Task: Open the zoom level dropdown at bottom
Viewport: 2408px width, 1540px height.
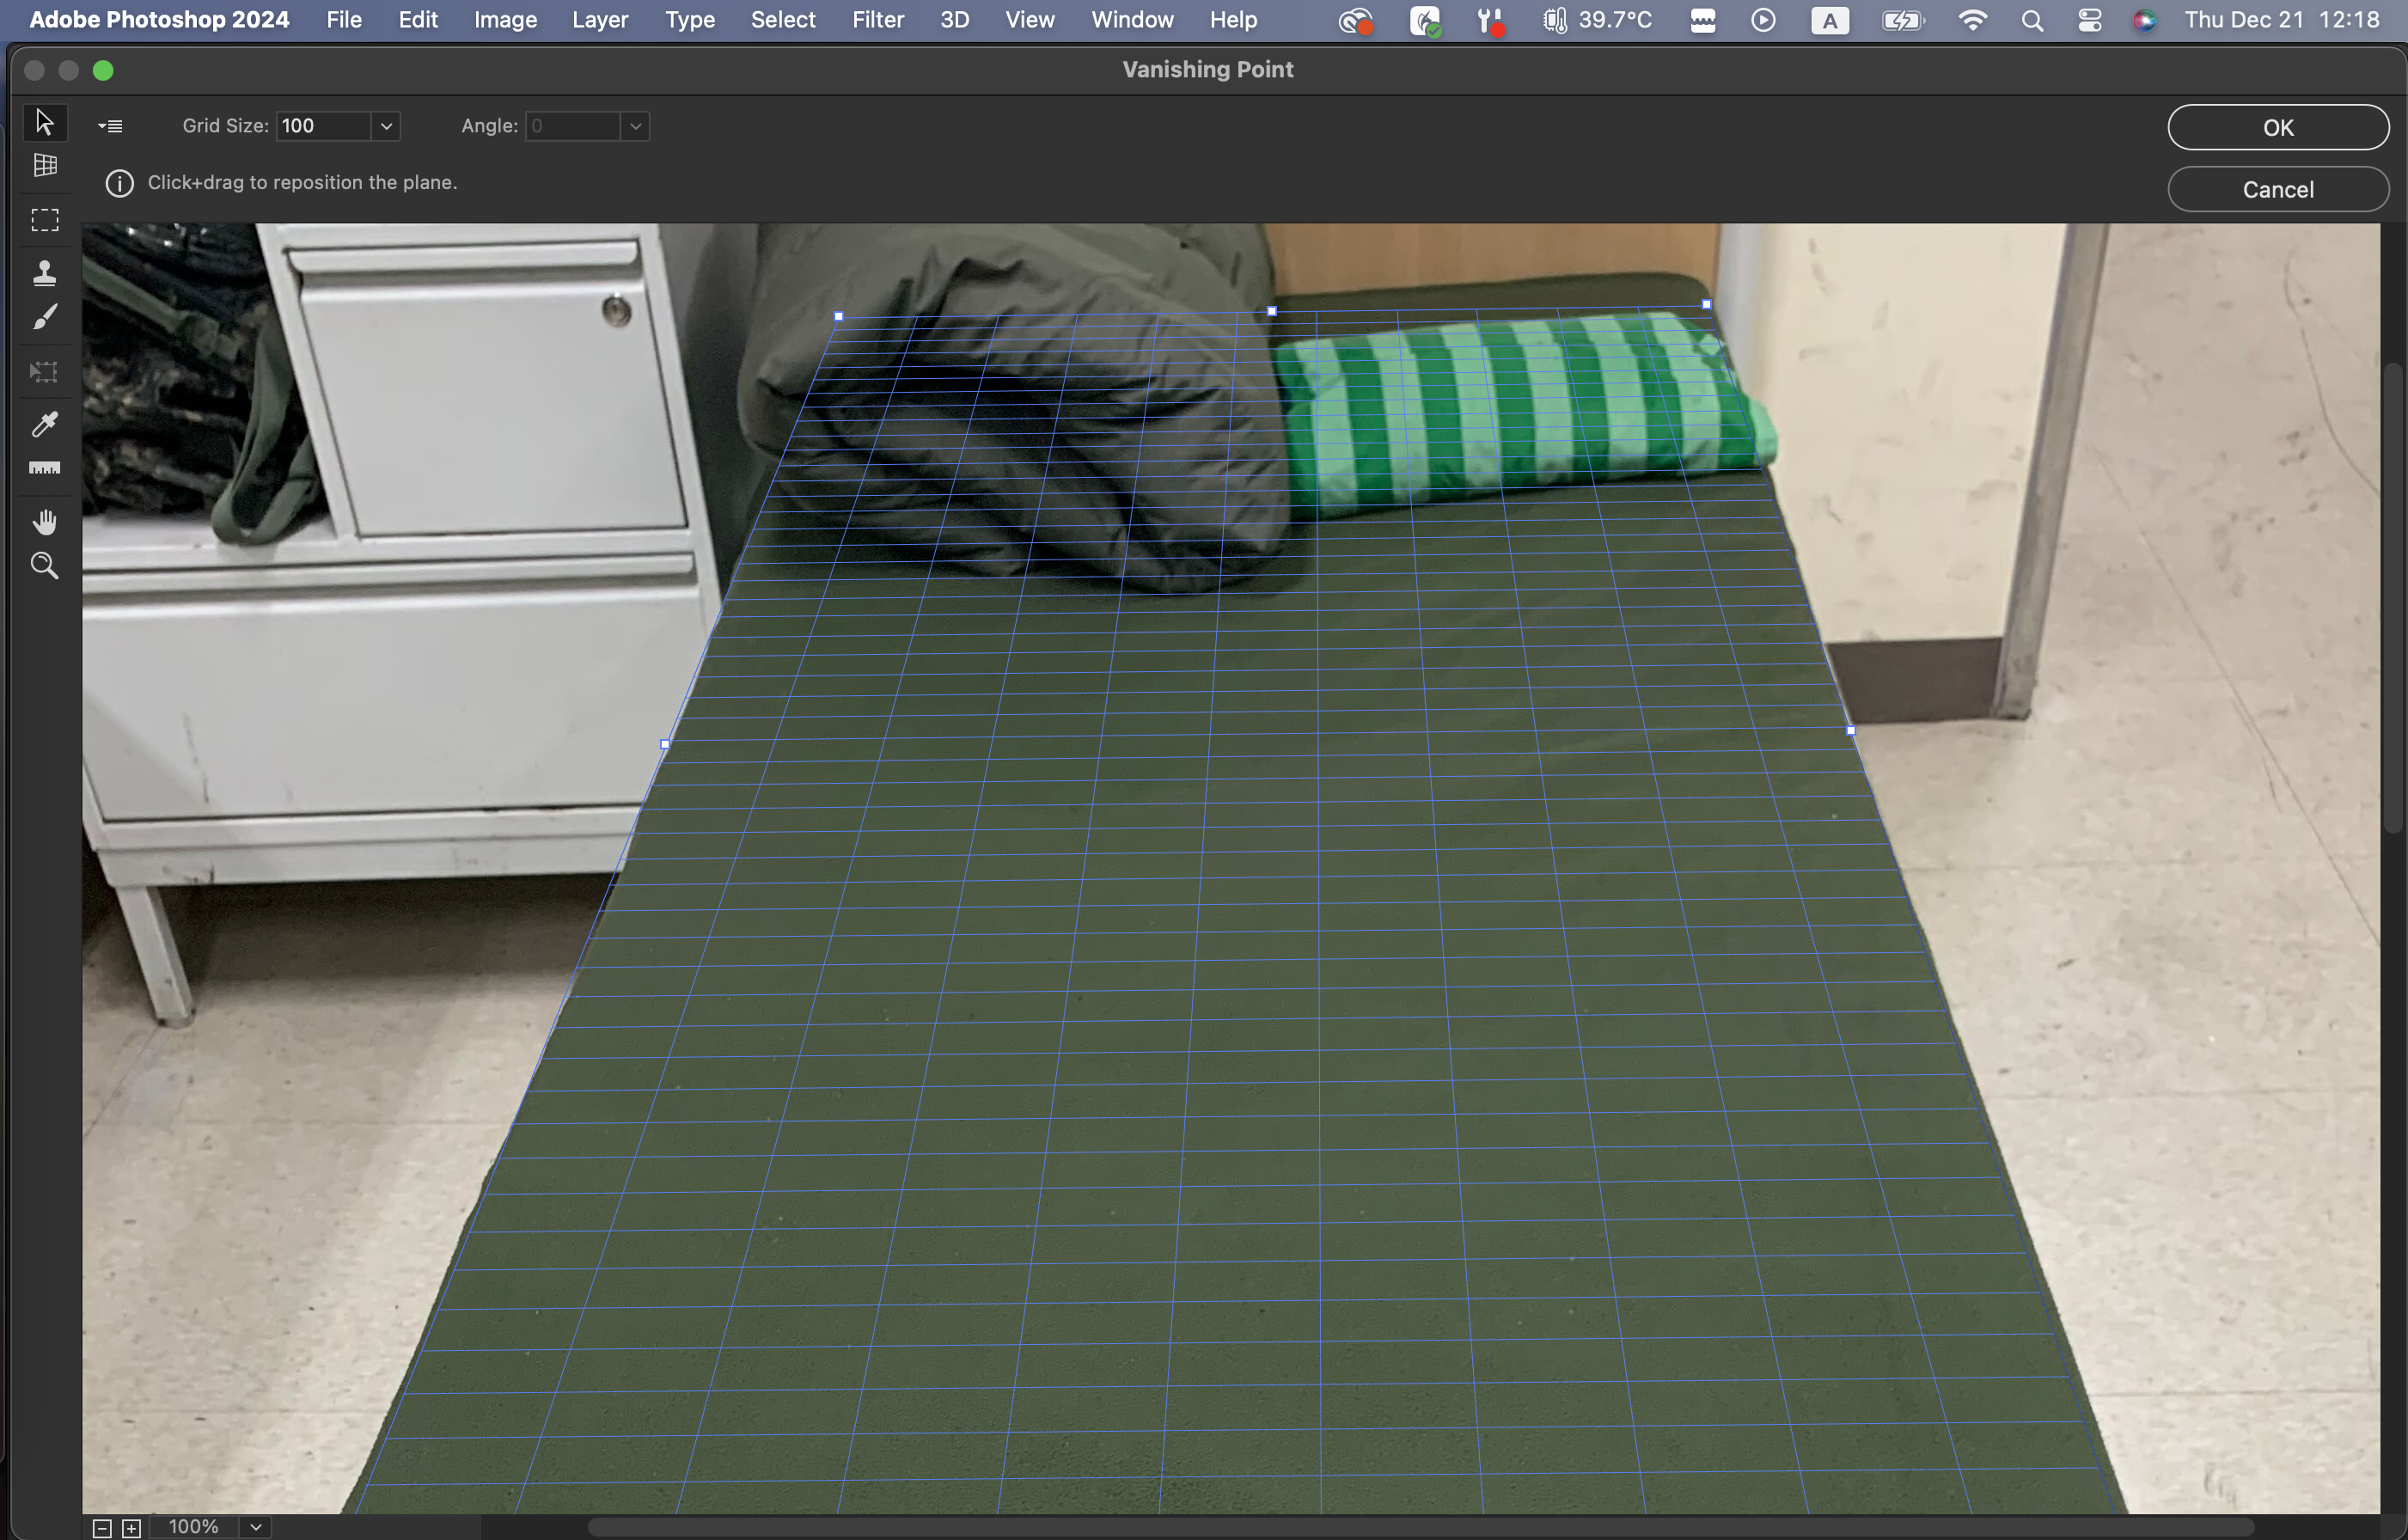Action: coord(256,1527)
